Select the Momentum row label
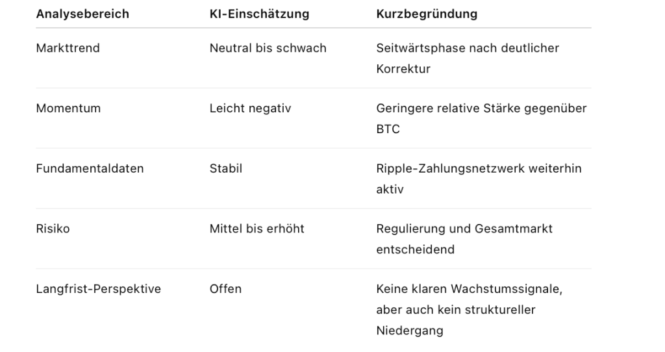665x352 pixels. (68, 108)
